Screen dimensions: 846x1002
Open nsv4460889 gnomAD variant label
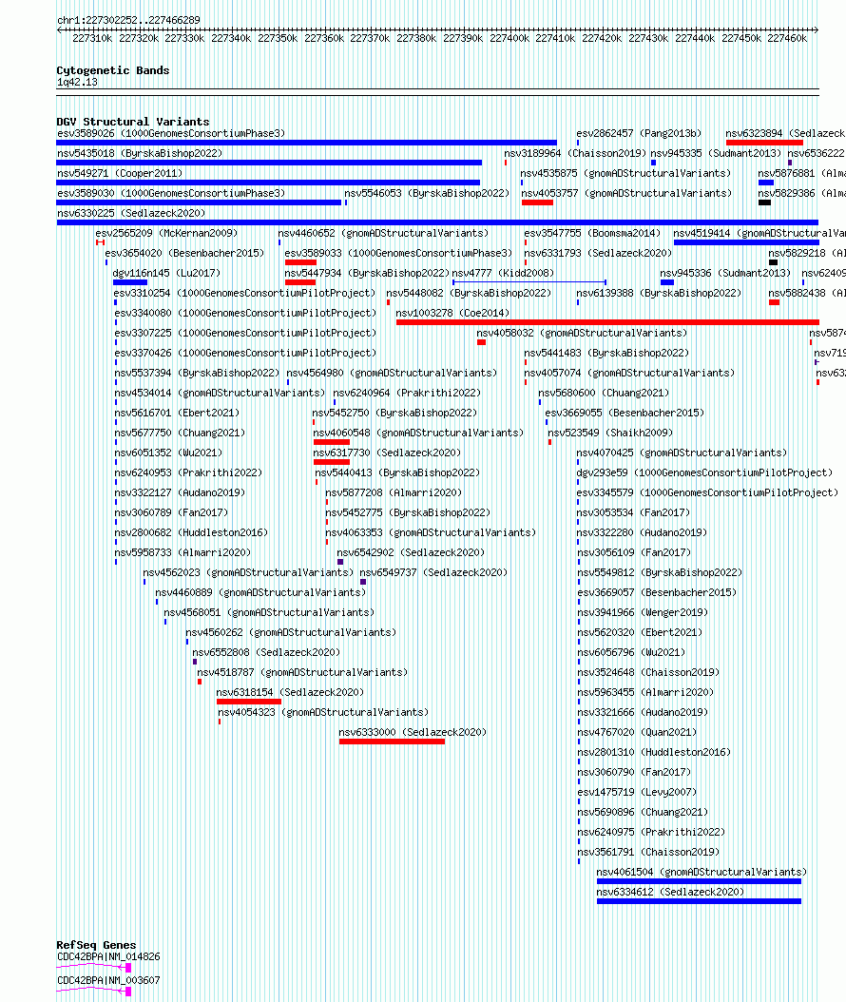pyautogui.click(x=260, y=592)
